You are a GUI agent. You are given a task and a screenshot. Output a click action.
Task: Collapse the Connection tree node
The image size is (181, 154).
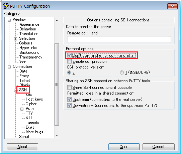(x=9, y=67)
